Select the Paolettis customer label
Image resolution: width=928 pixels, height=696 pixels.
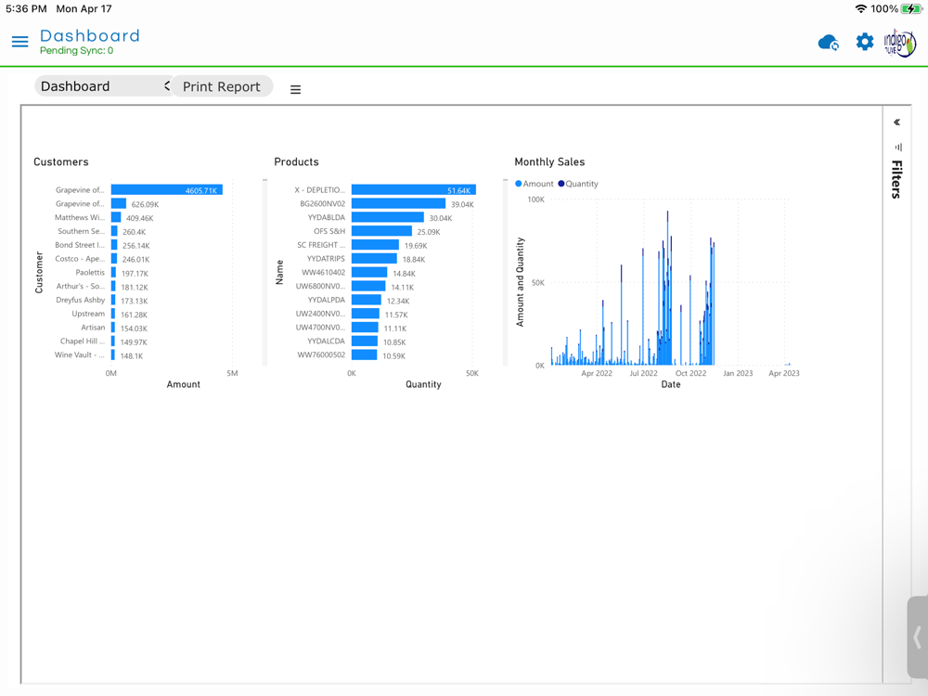point(90,272)
